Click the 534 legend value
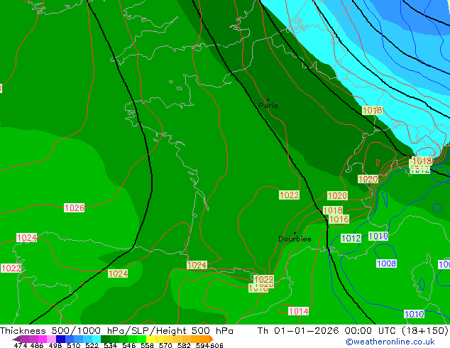 coord(110,345)
